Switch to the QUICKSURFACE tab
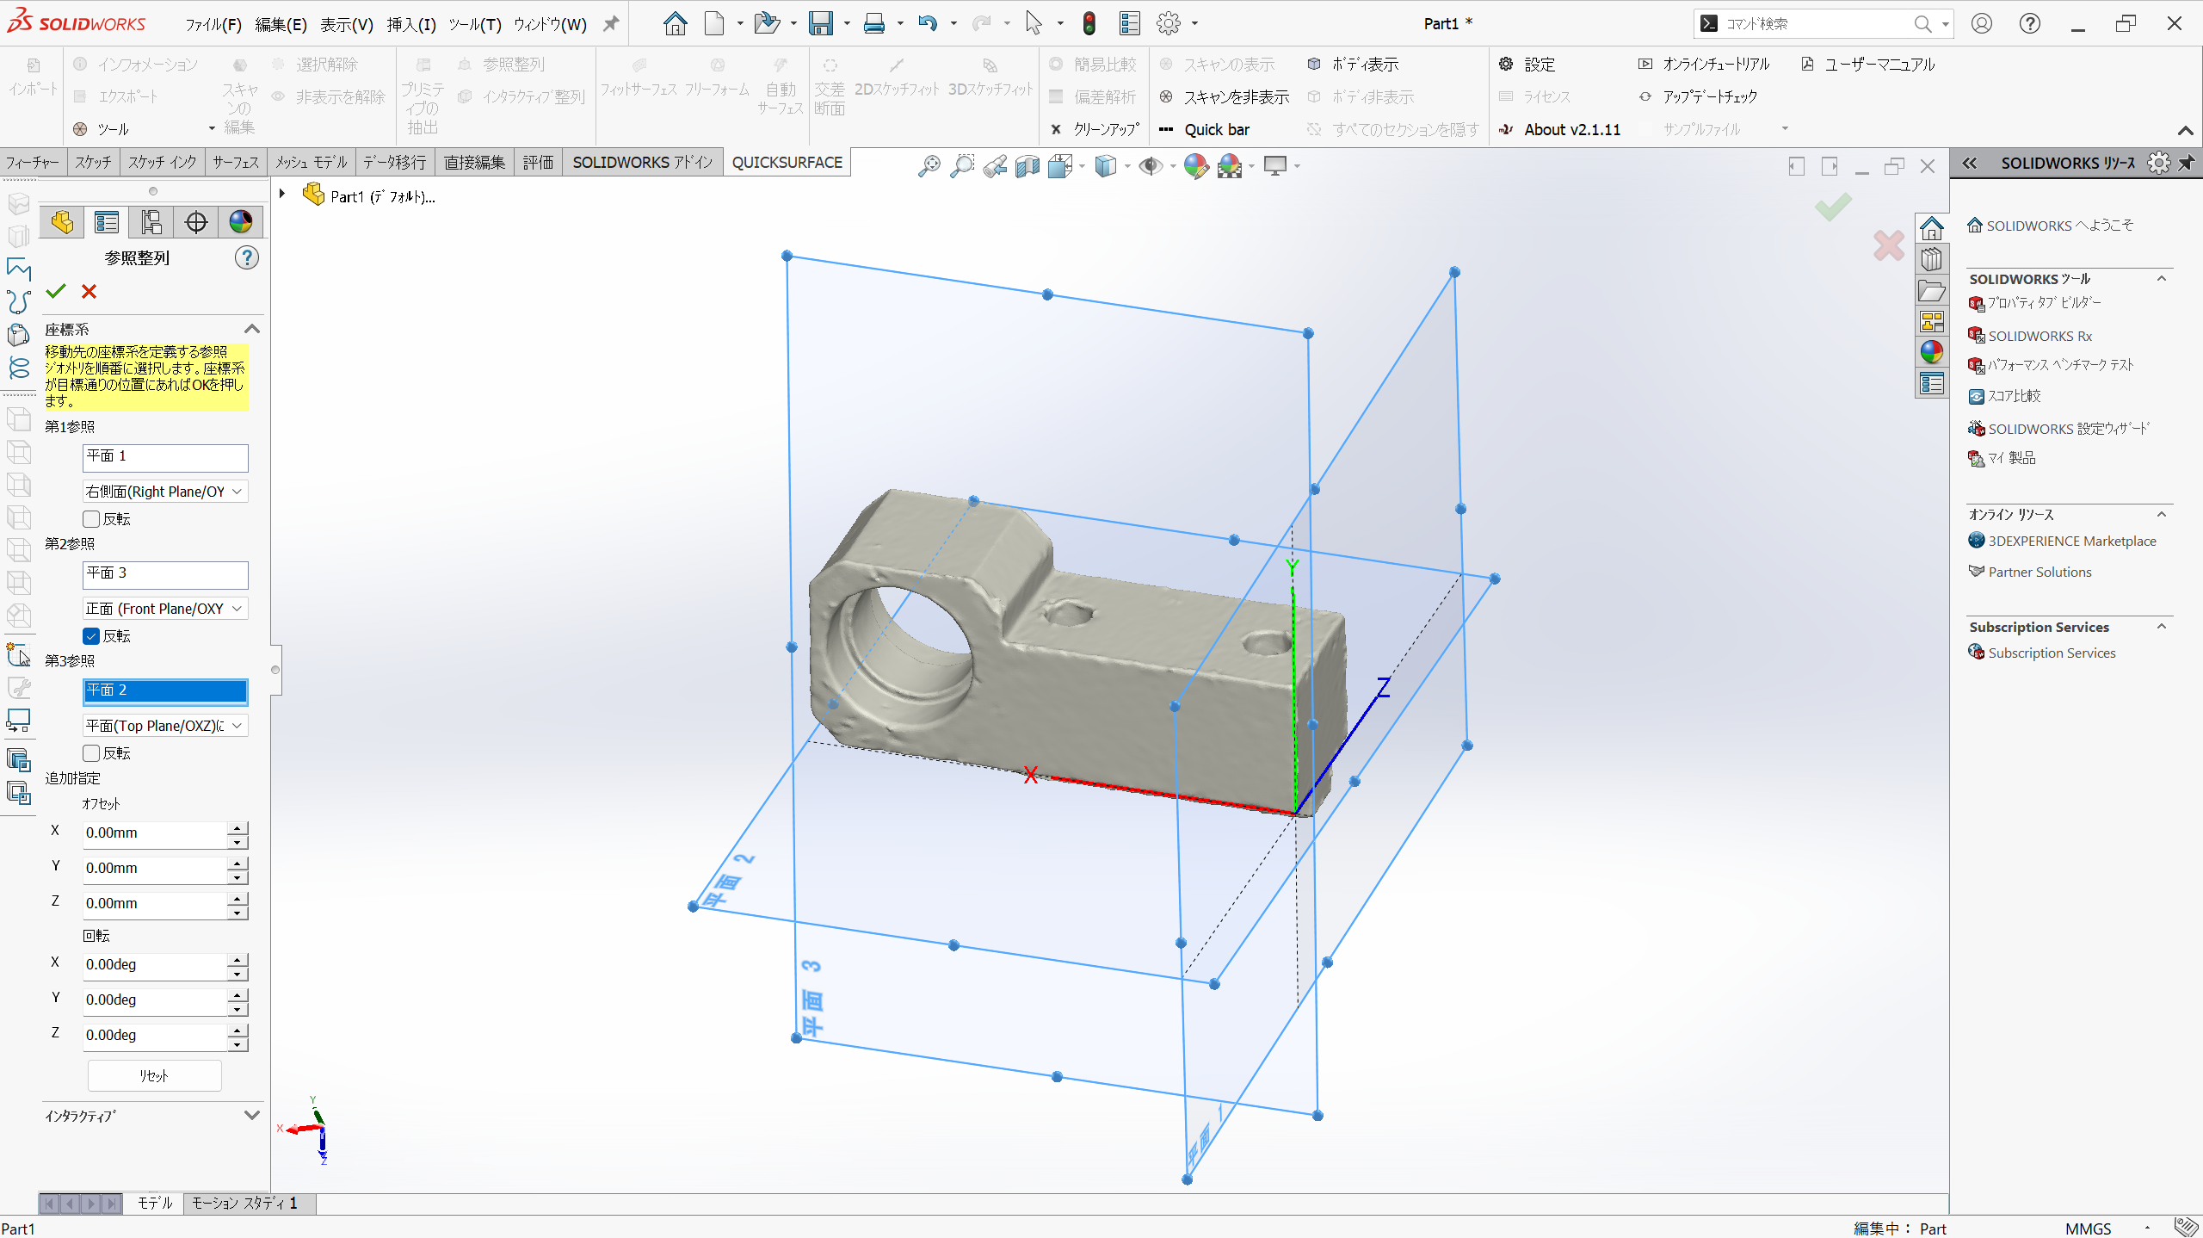This screenshot has height=1238, width=2203. tap(787, 163)
